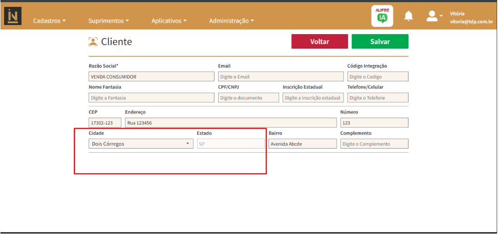
Task: Expand the Administração dropdown menu
Action: tap(231, 21)
